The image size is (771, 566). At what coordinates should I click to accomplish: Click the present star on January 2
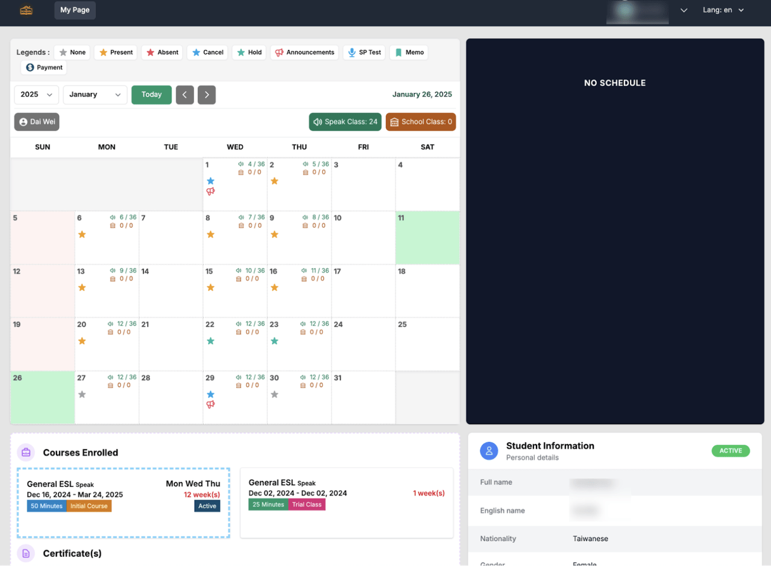(x=274, y=181)
